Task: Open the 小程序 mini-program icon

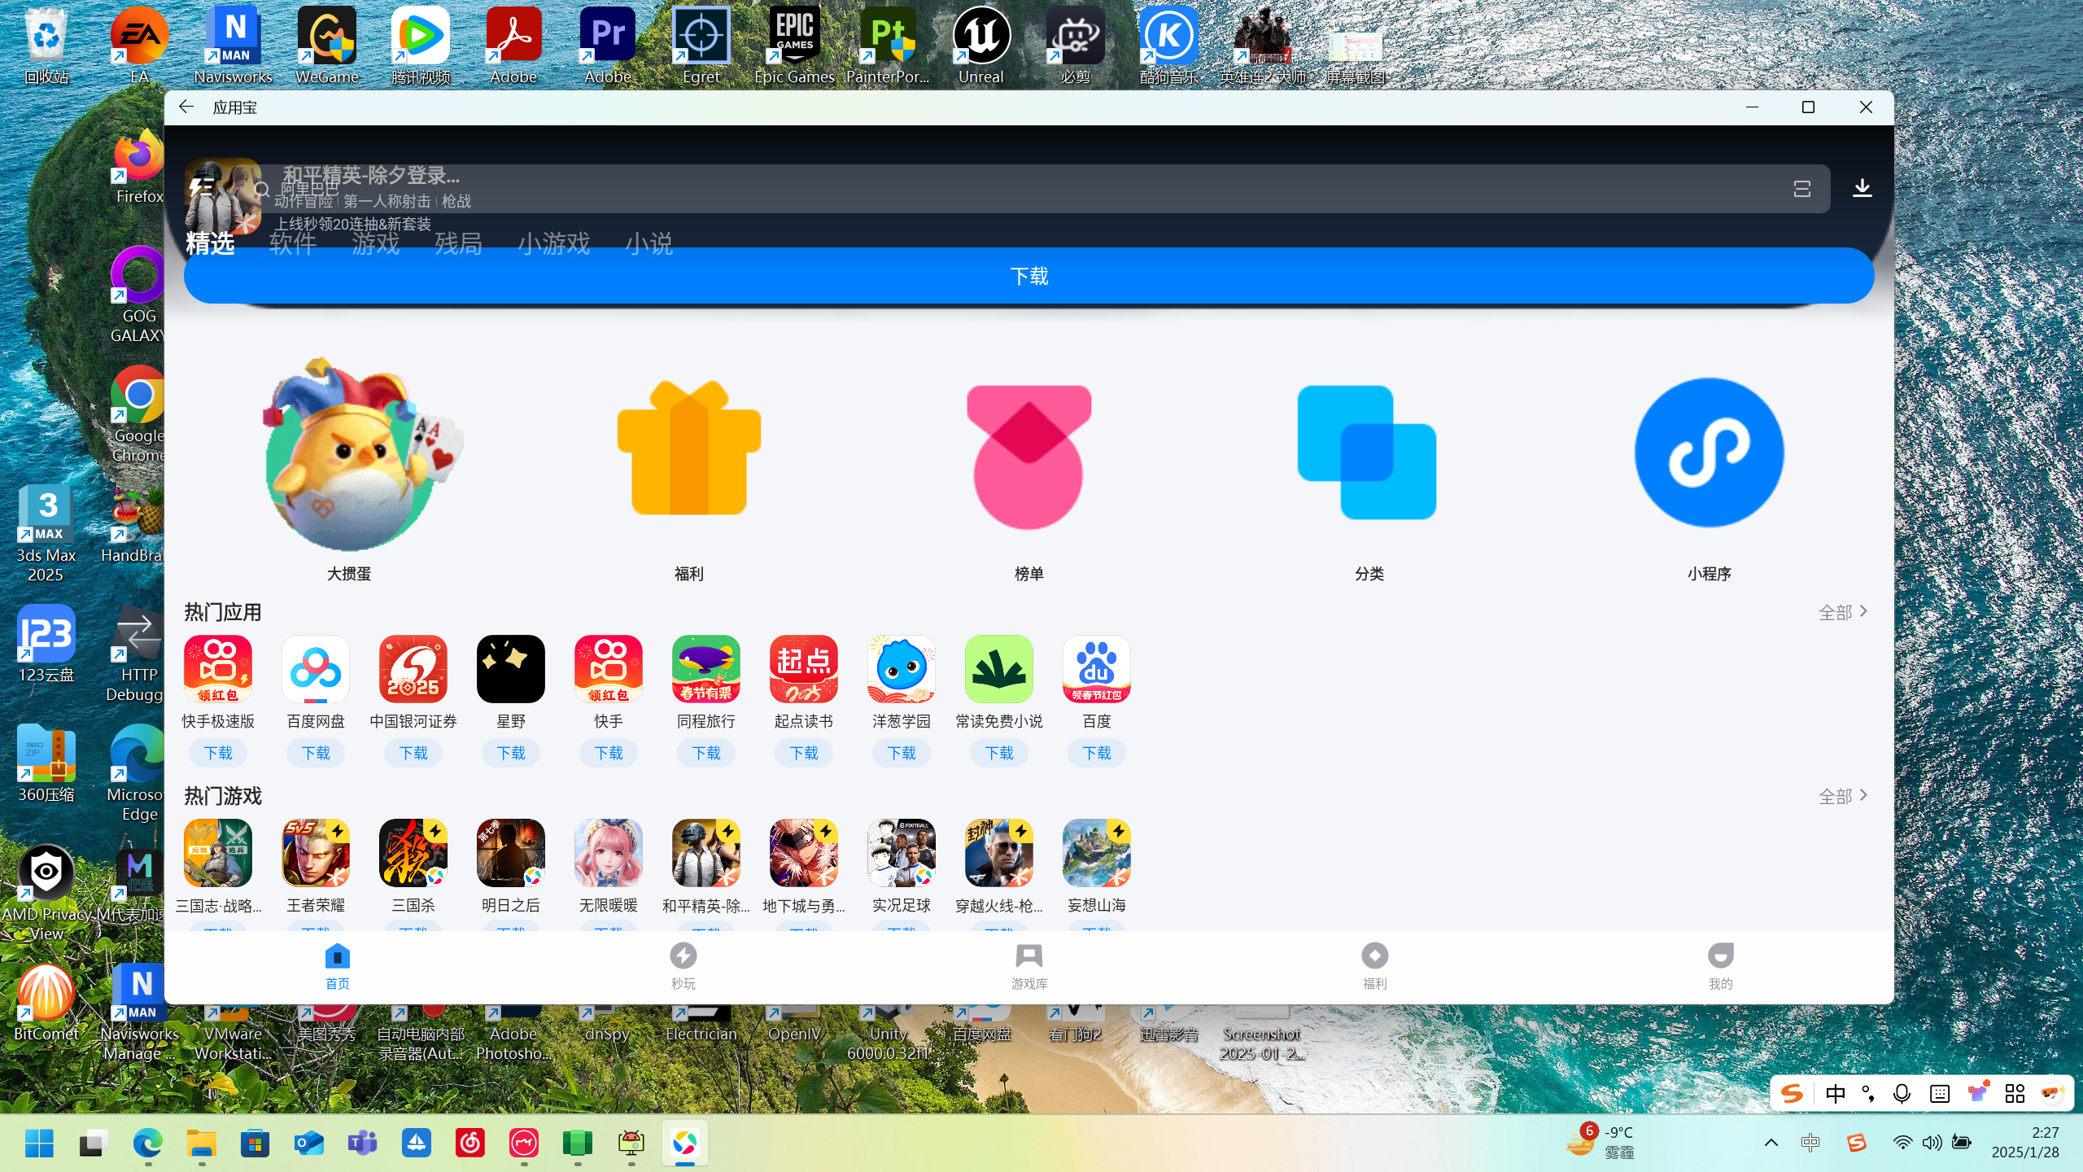Action: tap(1709, 452)
